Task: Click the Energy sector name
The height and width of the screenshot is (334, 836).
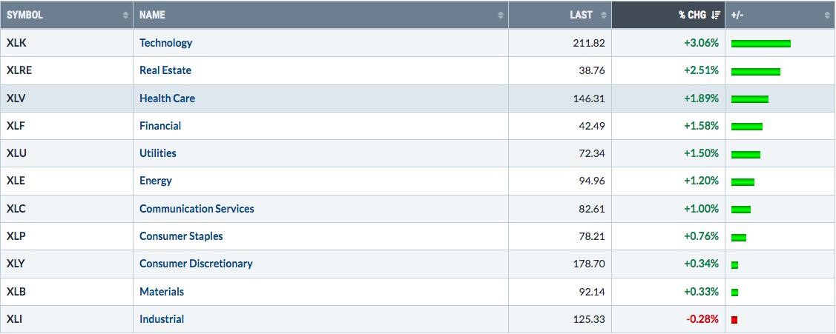Action: pos(156,181)
